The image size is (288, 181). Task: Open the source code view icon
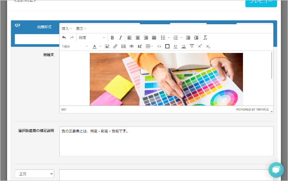tap(159, 46)
